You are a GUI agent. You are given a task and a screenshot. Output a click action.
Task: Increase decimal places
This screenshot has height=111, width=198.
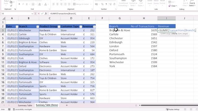pos(110,4)
